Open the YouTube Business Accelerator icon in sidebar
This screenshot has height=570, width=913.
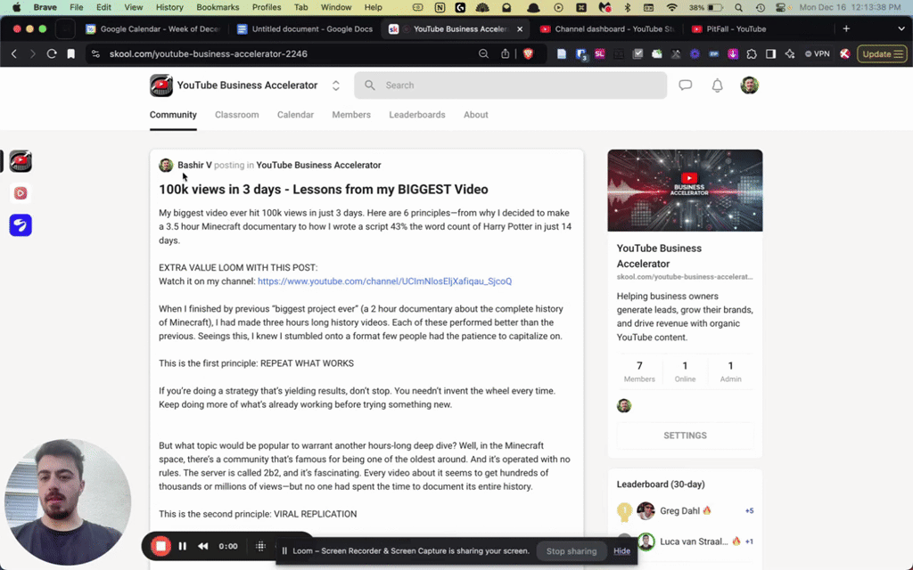pos(21,161)
